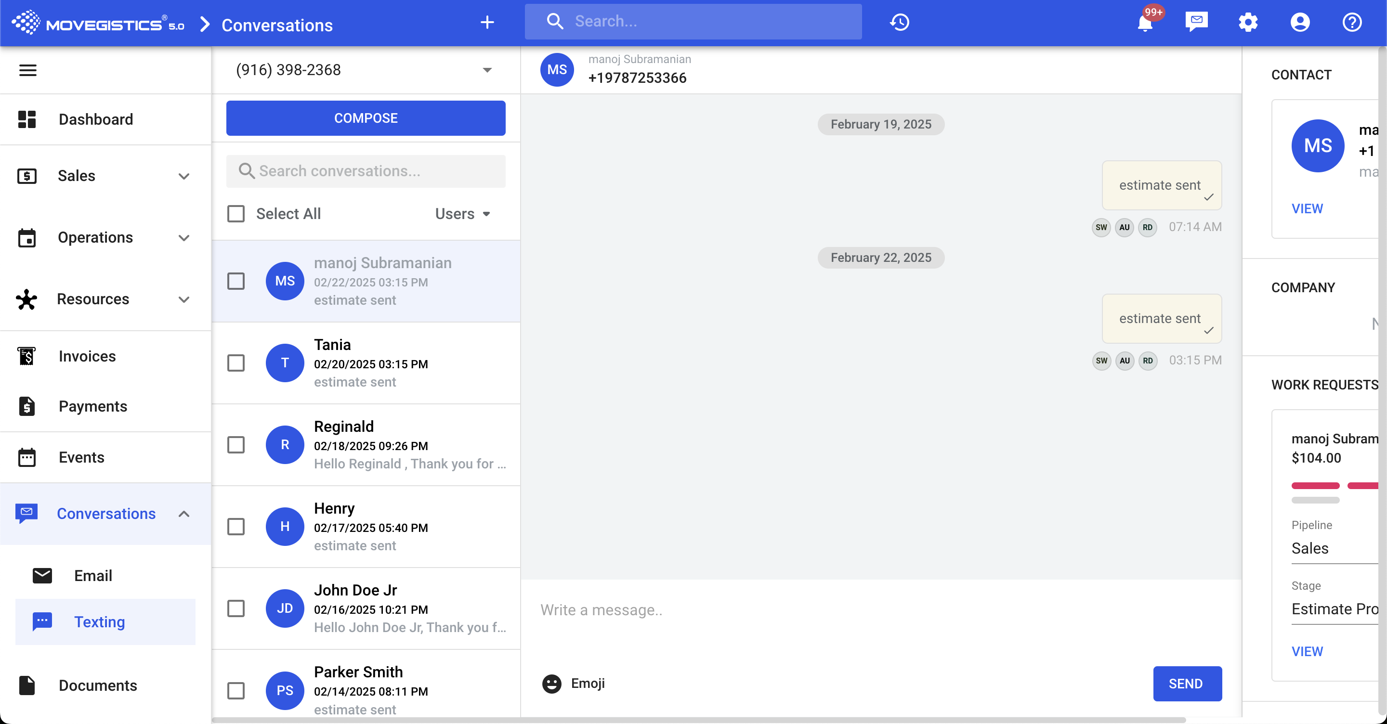Open the Email conversations submenu item
The width and height of the screenshot is (1387, 724).
click(x=92, y=575)
